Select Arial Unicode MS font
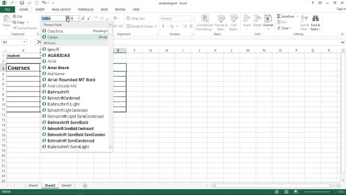 click(x=75, y=86)
